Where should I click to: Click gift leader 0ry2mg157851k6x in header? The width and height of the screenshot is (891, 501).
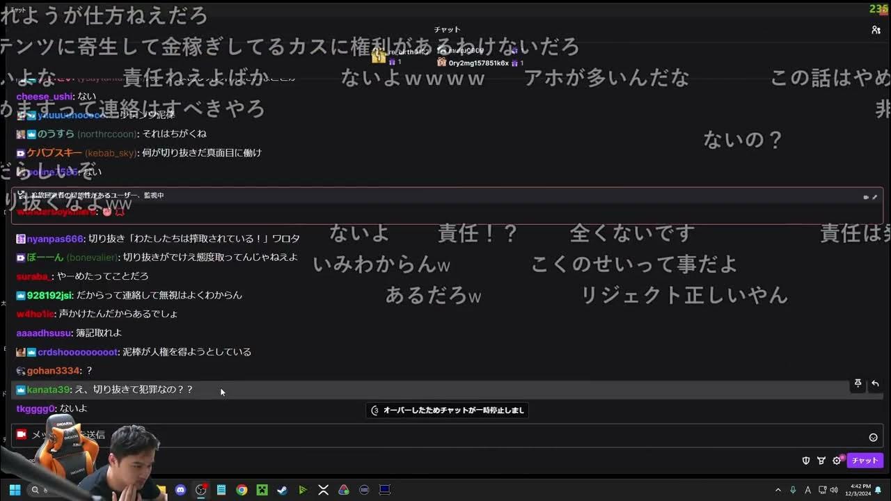[478, 63]
